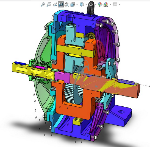
Task: Select the hole in the blue mounting foot
Action: pyautogui.click(x=121, y=112)
